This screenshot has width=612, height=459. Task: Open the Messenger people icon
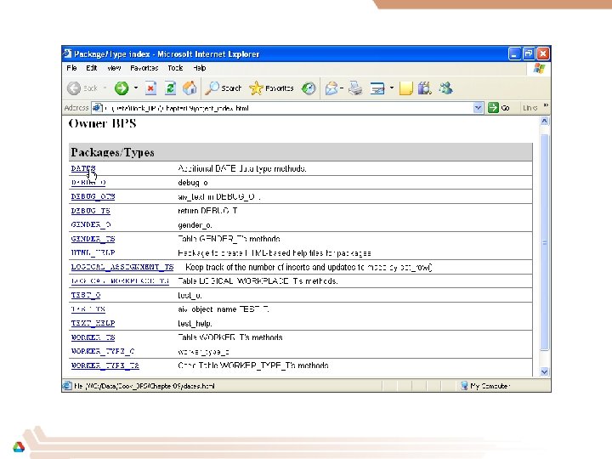445,88
